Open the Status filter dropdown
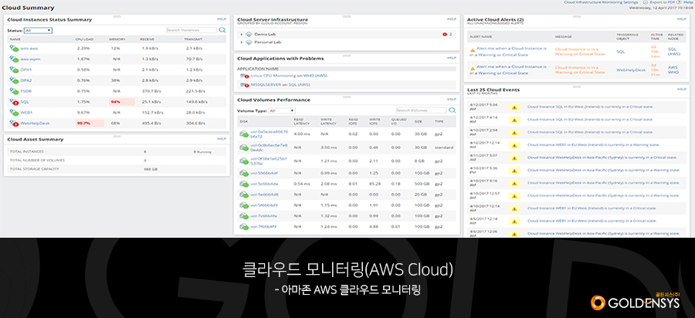Image resolution: width=695 pixels, height=318 pixels. click(39, 31)
